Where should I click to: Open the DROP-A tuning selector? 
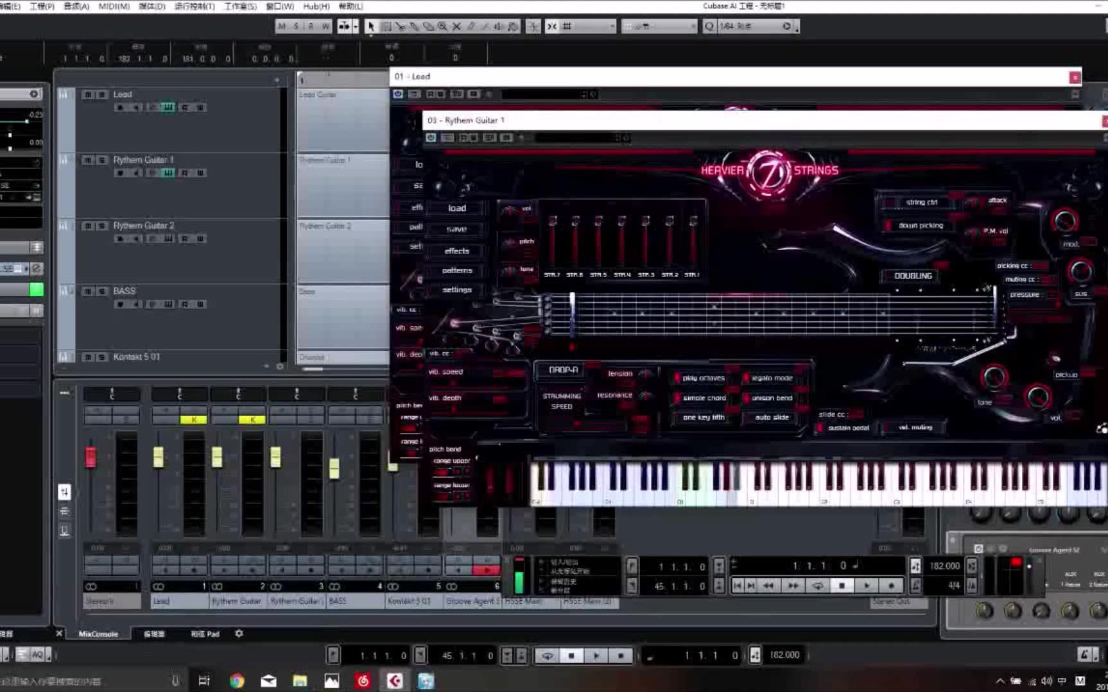[563, 370]
